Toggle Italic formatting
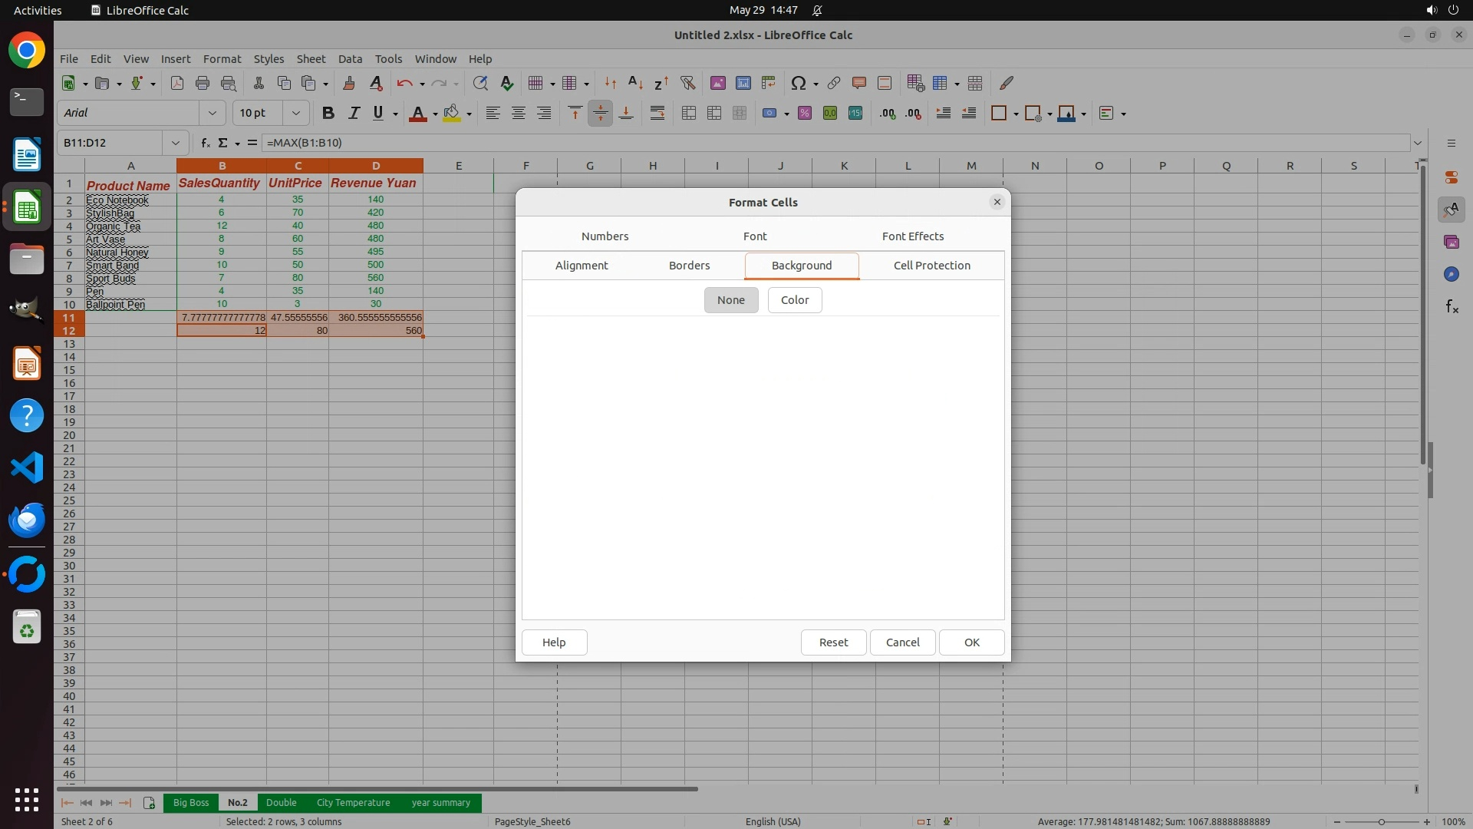 (x=354, y=114)
